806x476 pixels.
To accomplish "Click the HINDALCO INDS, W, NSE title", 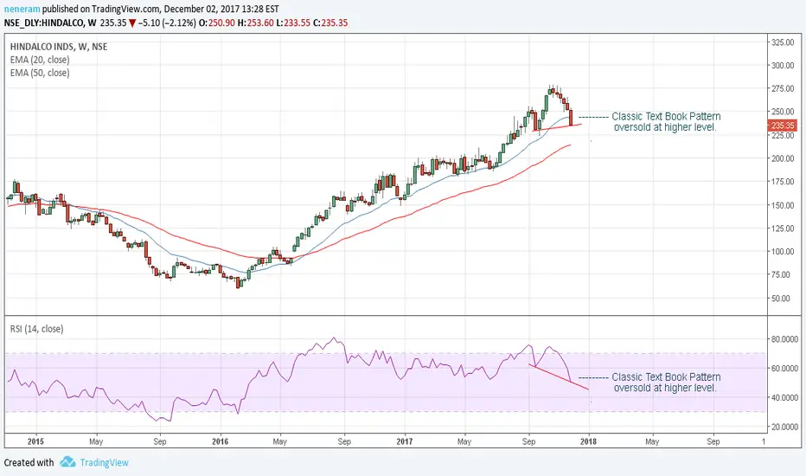I will (59, 47).
